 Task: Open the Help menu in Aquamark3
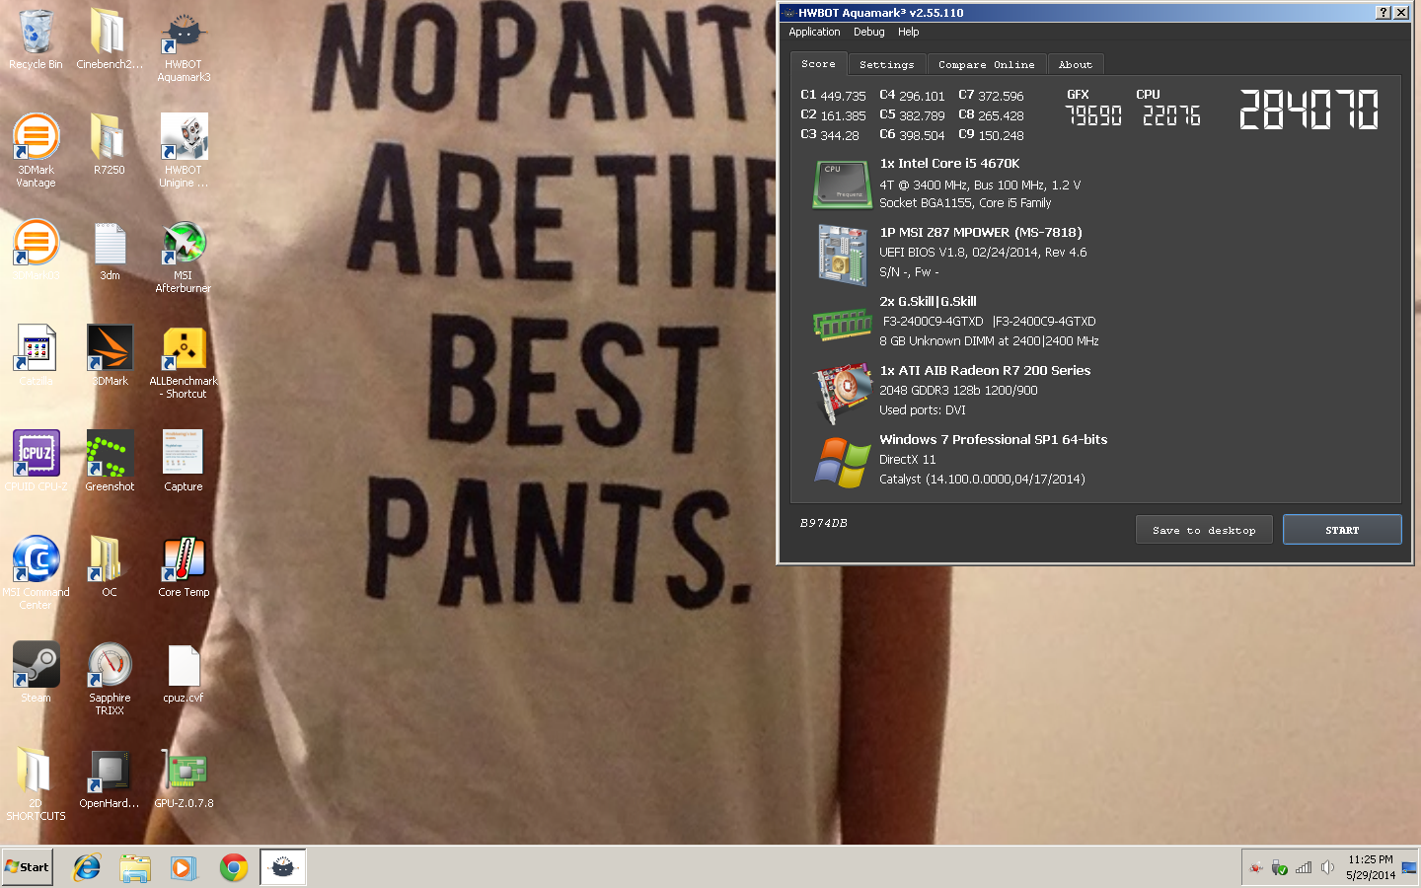[x=908, y=32]
